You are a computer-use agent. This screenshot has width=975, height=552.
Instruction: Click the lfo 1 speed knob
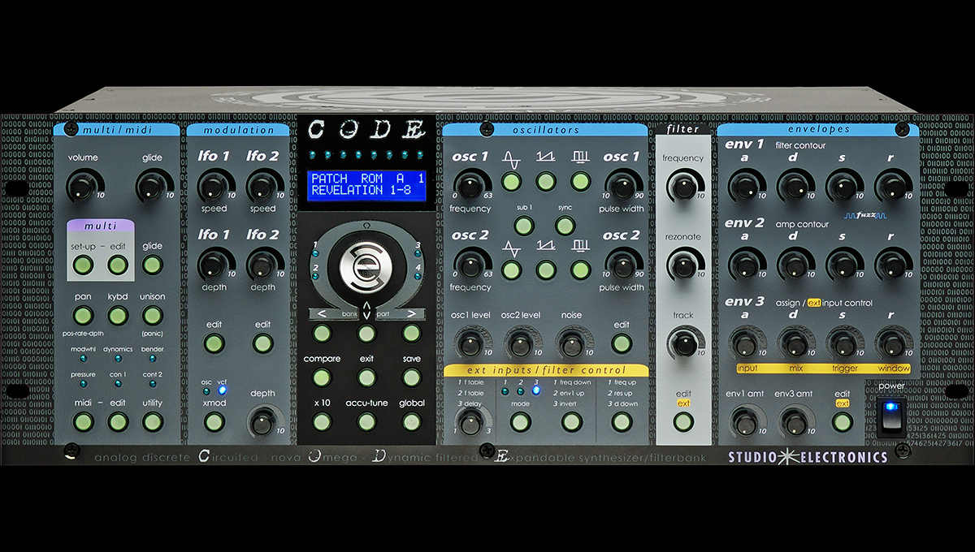(x=212, y=186)
